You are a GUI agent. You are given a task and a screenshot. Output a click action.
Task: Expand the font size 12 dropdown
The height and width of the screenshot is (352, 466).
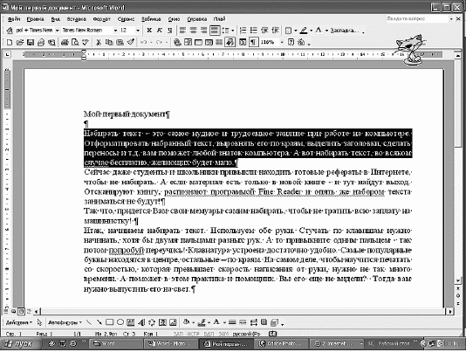point(138,31)
